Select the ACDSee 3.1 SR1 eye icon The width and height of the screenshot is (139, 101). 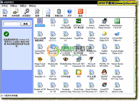pos(79,21)
